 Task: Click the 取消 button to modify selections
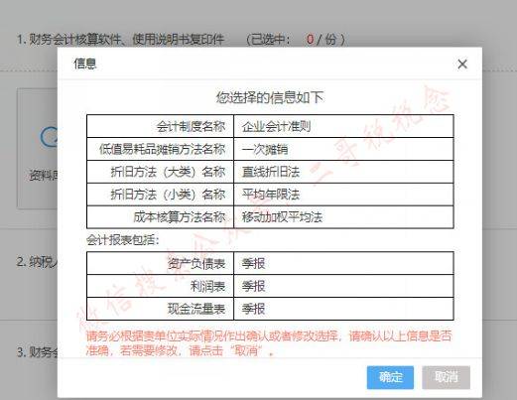446,377
